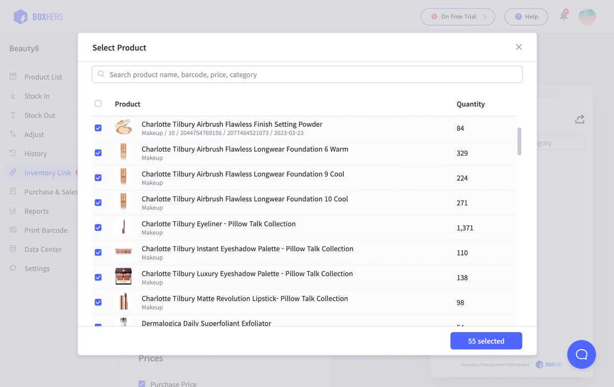Uncheck Luxury Eyeshadow Palette row
Screen dimensions: 614x387
click(x=98, y=277)
